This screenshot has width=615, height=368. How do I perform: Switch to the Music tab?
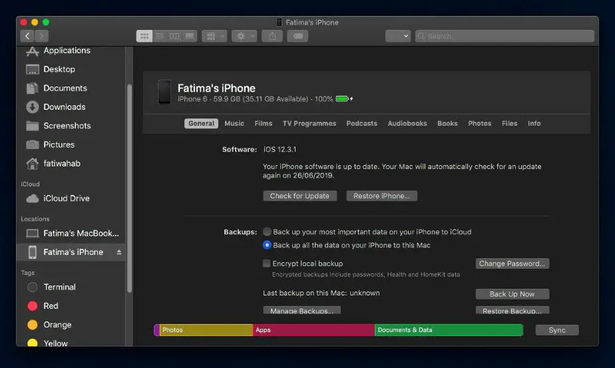pos(234,124)
